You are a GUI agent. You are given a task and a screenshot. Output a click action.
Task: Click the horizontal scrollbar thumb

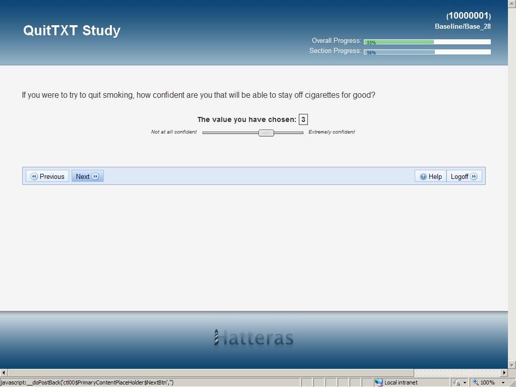point(211,372)
